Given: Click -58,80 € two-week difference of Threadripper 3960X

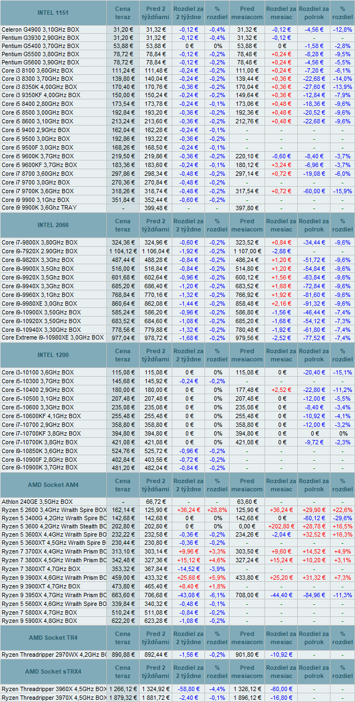Looking at the screenshot, I should [x=188, y=689].
